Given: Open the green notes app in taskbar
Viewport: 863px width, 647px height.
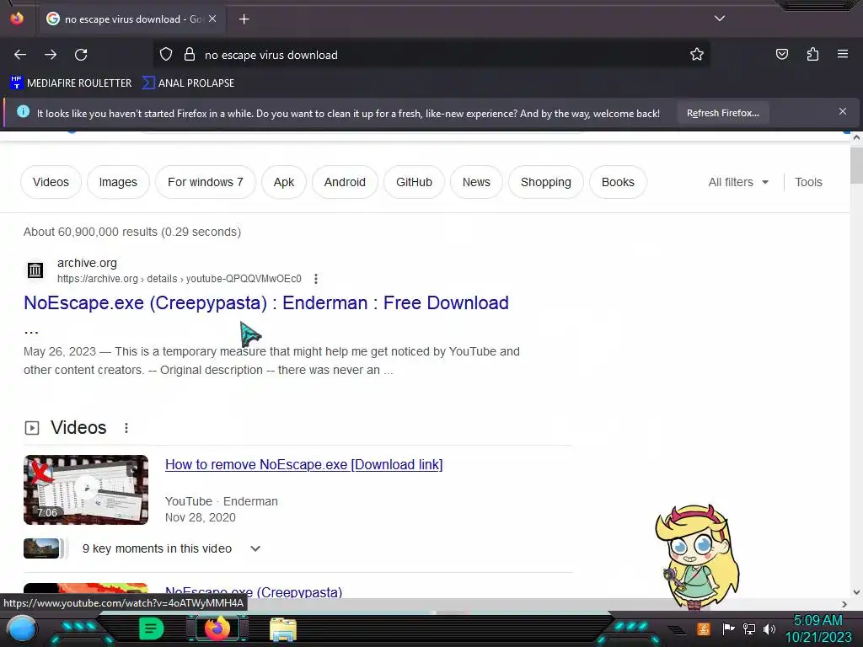Looking at the screenshot, I should [152, 628].
